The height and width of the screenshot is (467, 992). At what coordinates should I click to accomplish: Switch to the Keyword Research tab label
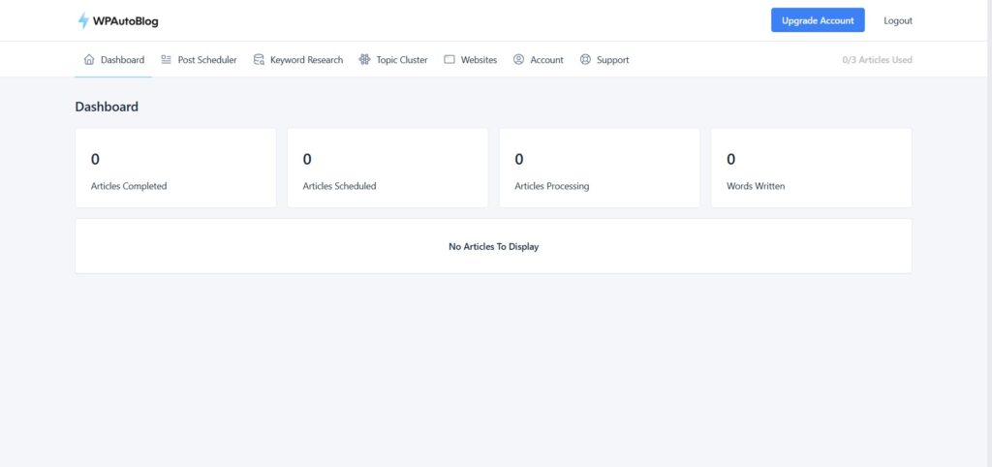306,60
